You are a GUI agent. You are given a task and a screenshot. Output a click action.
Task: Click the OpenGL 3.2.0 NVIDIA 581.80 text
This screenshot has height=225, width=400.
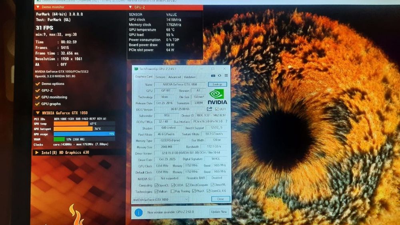[x=55, y=76]
